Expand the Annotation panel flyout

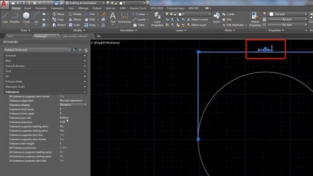pos(128,30)
